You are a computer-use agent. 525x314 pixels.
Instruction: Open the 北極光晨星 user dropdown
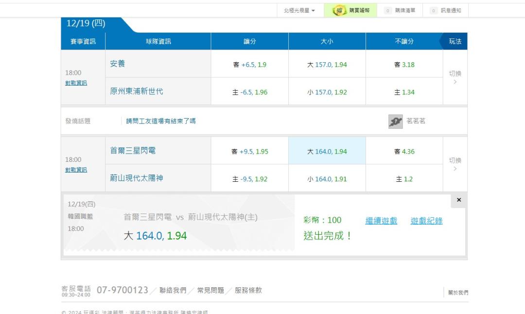pyautogui.click(x=299, y=10)
